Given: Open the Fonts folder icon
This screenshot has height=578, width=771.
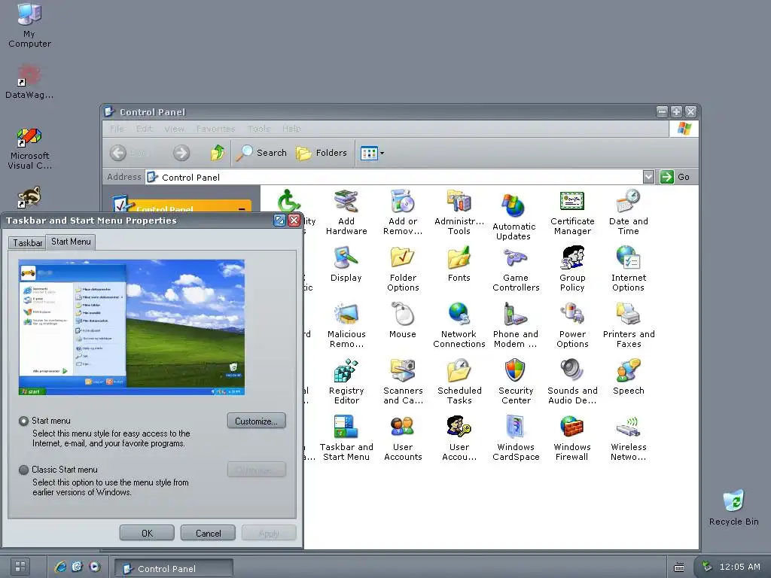Looking at the screenshot, I should click(459, 264).
